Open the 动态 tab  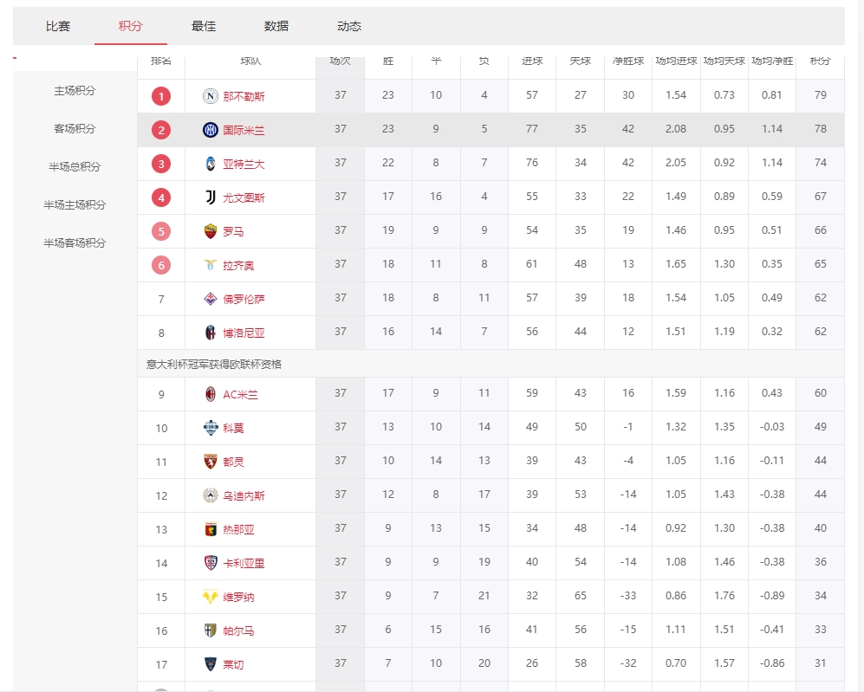(349, 27)
